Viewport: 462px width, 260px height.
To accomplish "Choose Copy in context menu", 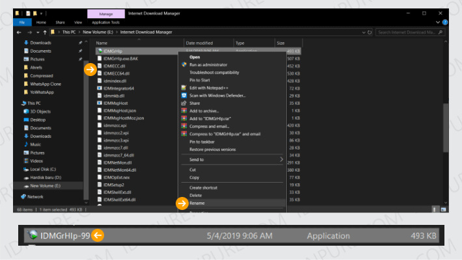I will (x=194, y=177).
